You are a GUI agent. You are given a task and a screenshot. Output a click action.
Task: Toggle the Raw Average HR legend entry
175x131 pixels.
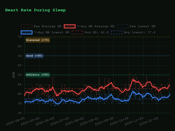pyautogui.click(x=48, y=26)
